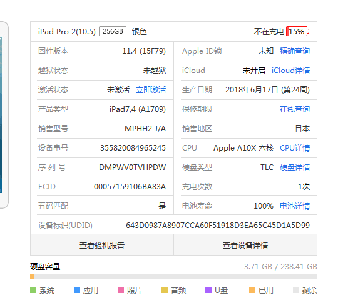
Task: Click the 硬盘容量 heading
Action: coord(45,267)
